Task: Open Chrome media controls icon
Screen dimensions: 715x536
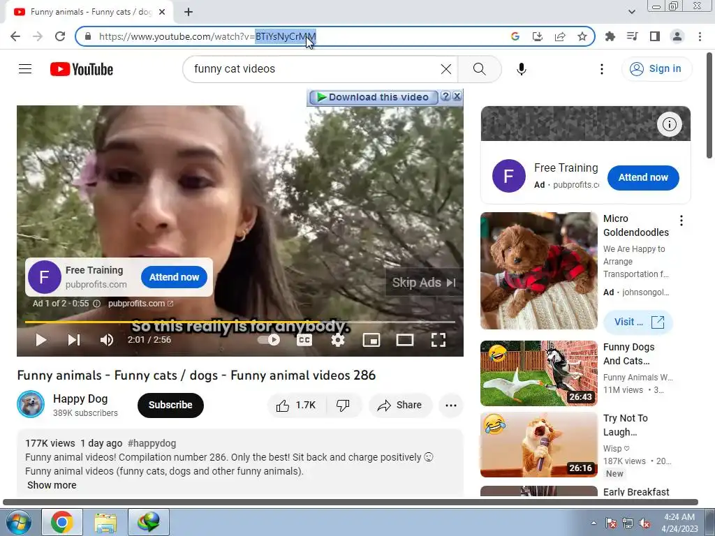Action: (633, 36)
